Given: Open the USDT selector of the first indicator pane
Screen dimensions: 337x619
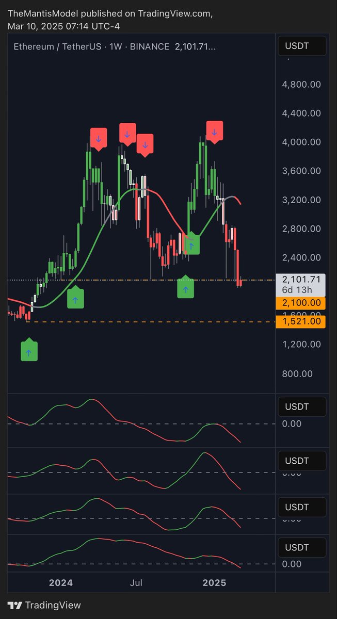Looking at the screenshot, I should [x=302, y=406].
